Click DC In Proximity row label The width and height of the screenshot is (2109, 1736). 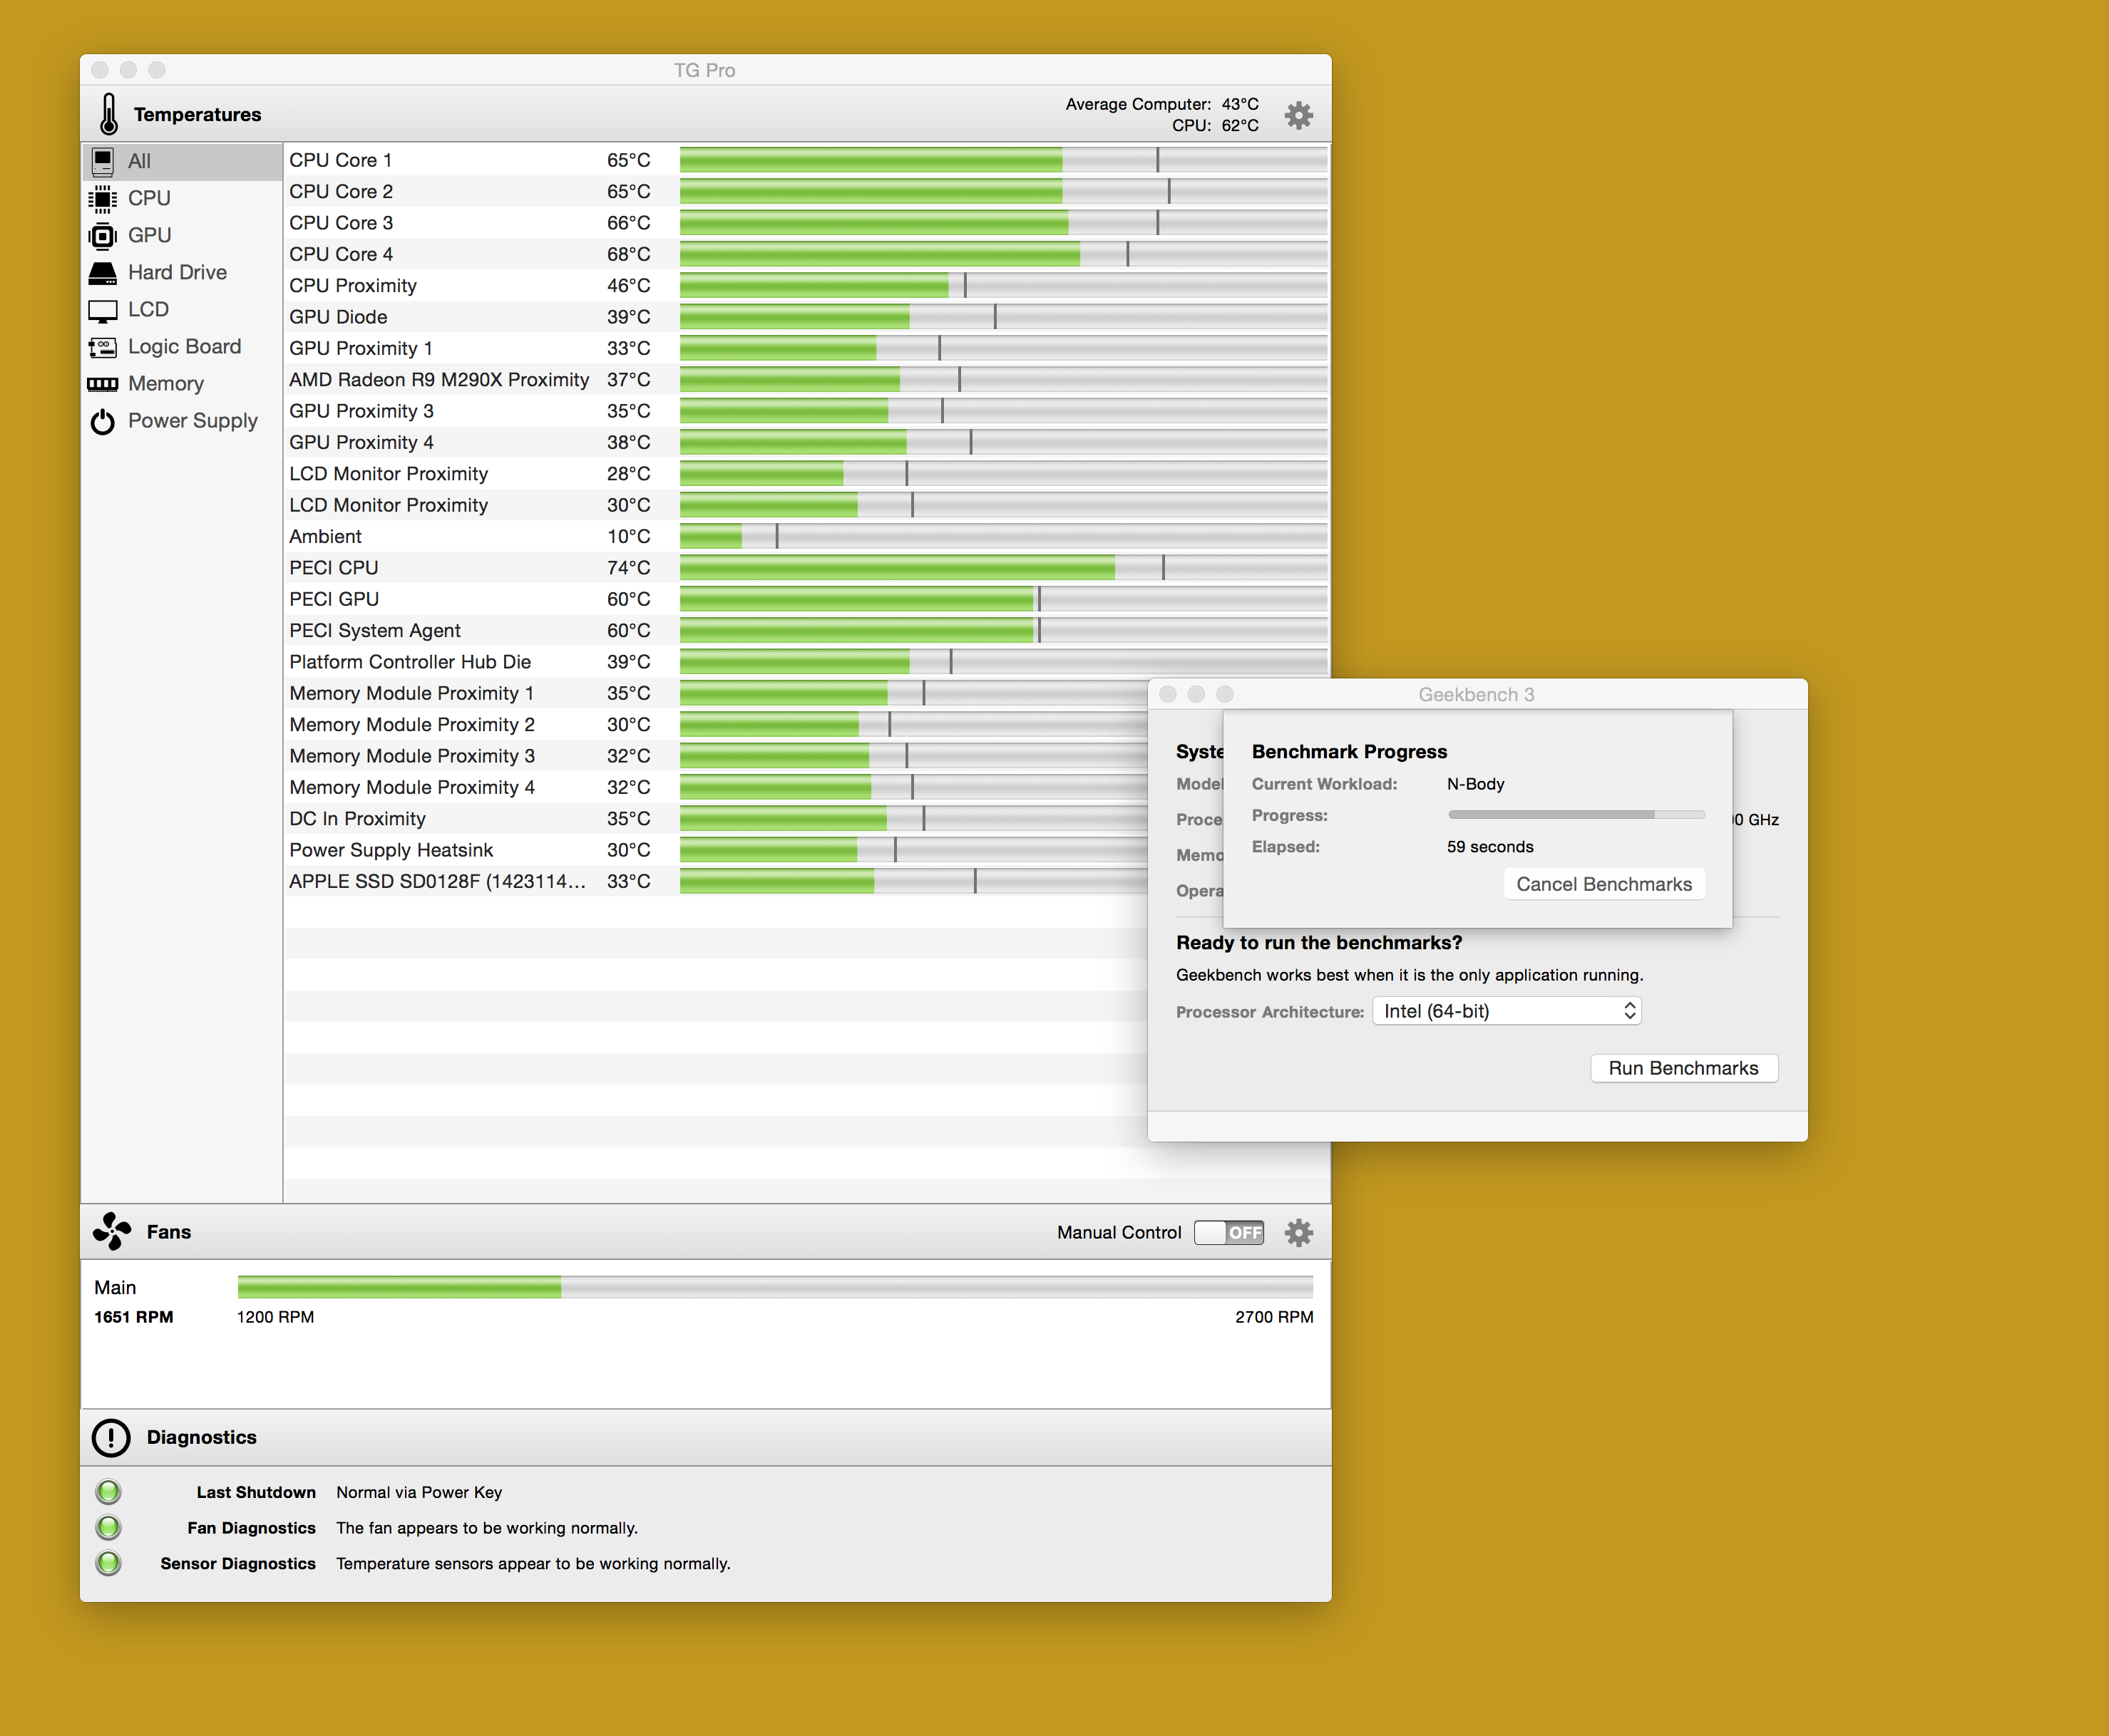[x=357, y=819]
